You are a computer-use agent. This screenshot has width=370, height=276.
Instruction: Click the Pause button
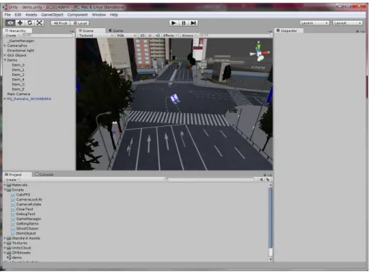pos(183,23)
